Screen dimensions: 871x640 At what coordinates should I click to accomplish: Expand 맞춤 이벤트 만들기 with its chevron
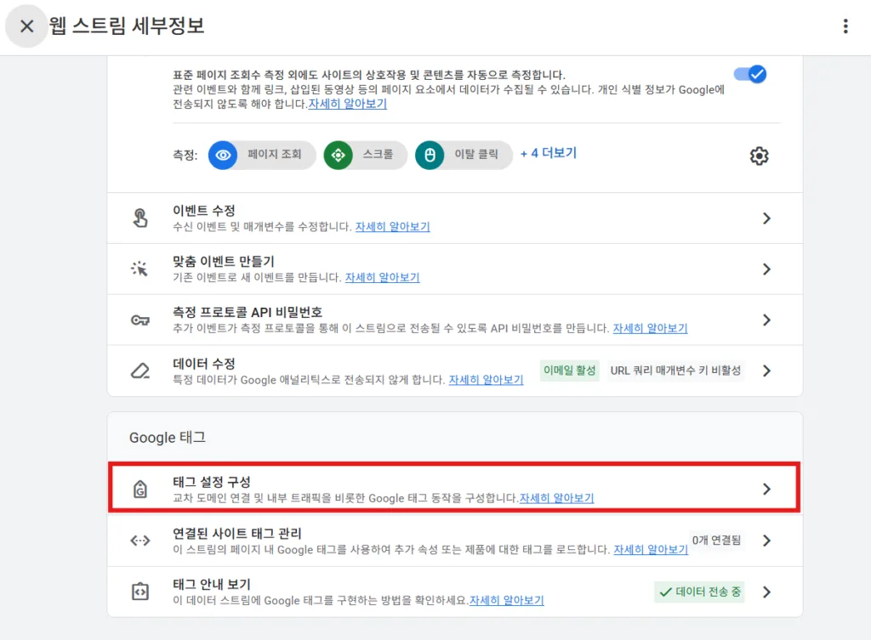pyautogui.click(x=766, y=269)
